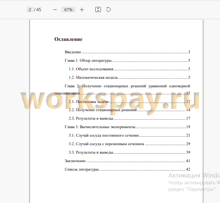This screenshot has width=220, height=203.
Task: Zoom in with the plus button
Action: [82, 10]
